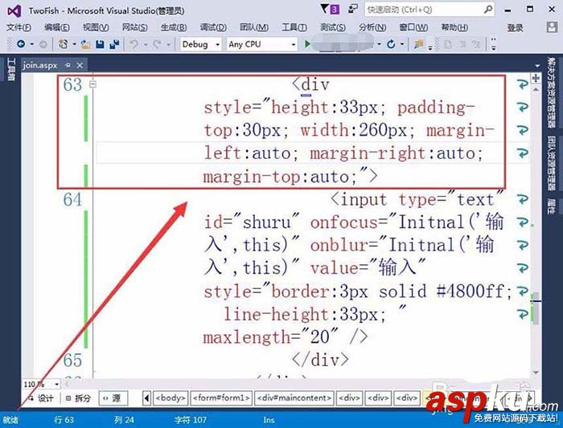Open the 工具(T) menu
Image resolution: width=563 pixels, height=428 pixels.
(x=294, y=27)
